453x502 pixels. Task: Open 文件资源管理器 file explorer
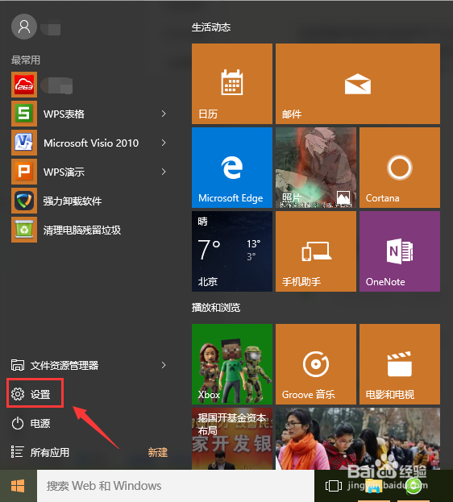point(55,365)
